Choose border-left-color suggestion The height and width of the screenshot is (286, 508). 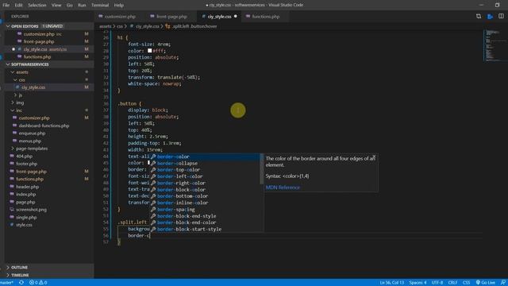pos(205,176)
